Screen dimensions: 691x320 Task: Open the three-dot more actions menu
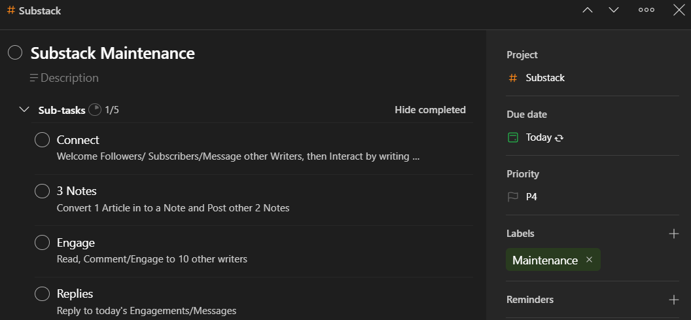point(646,10)
